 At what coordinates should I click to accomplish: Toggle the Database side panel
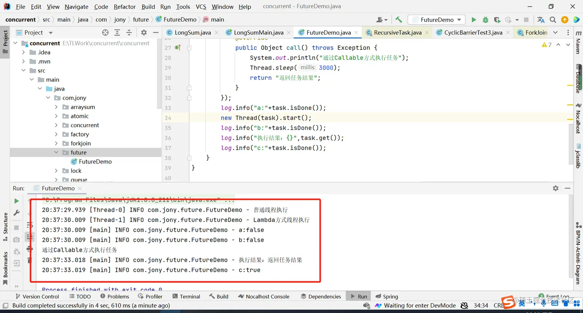[x=578, y=79]
